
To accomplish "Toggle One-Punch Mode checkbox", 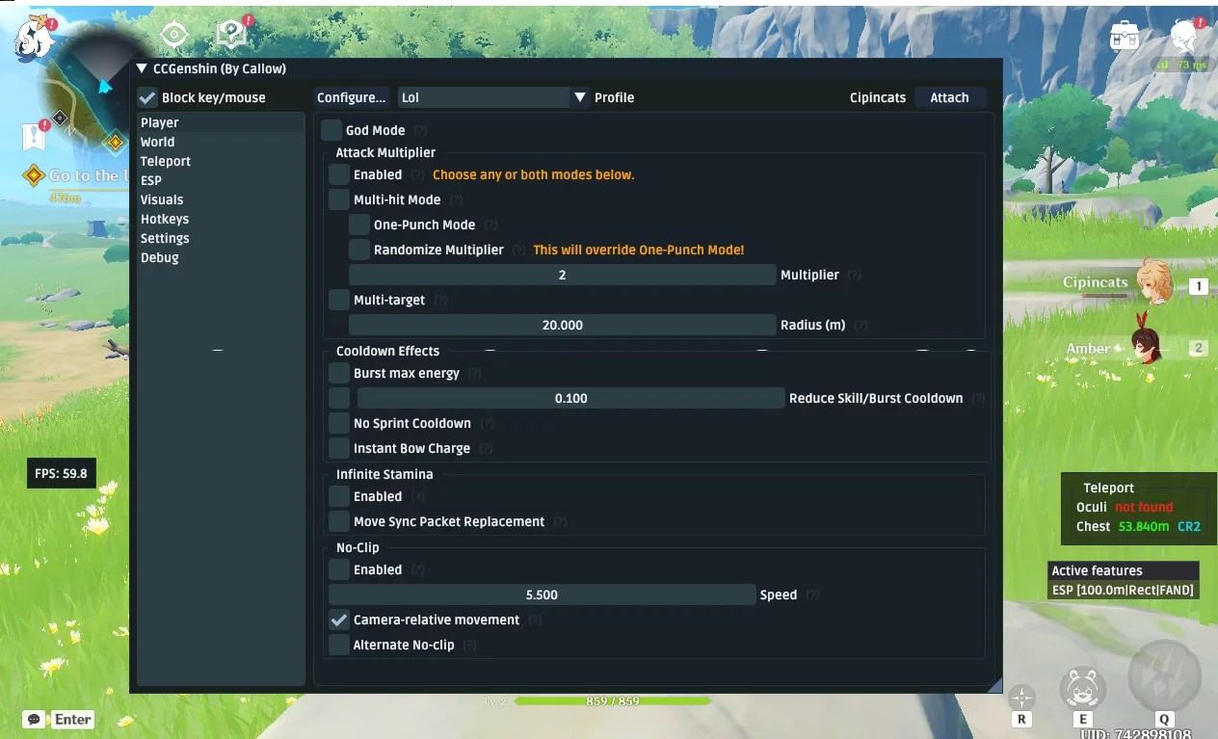I will pyautogui.click(x=359, y=224).
